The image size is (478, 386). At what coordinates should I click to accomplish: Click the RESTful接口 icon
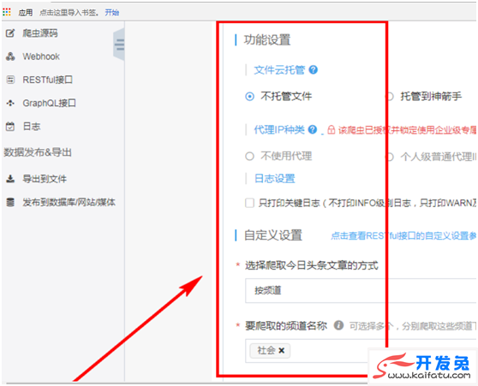[x=10, y=80]
